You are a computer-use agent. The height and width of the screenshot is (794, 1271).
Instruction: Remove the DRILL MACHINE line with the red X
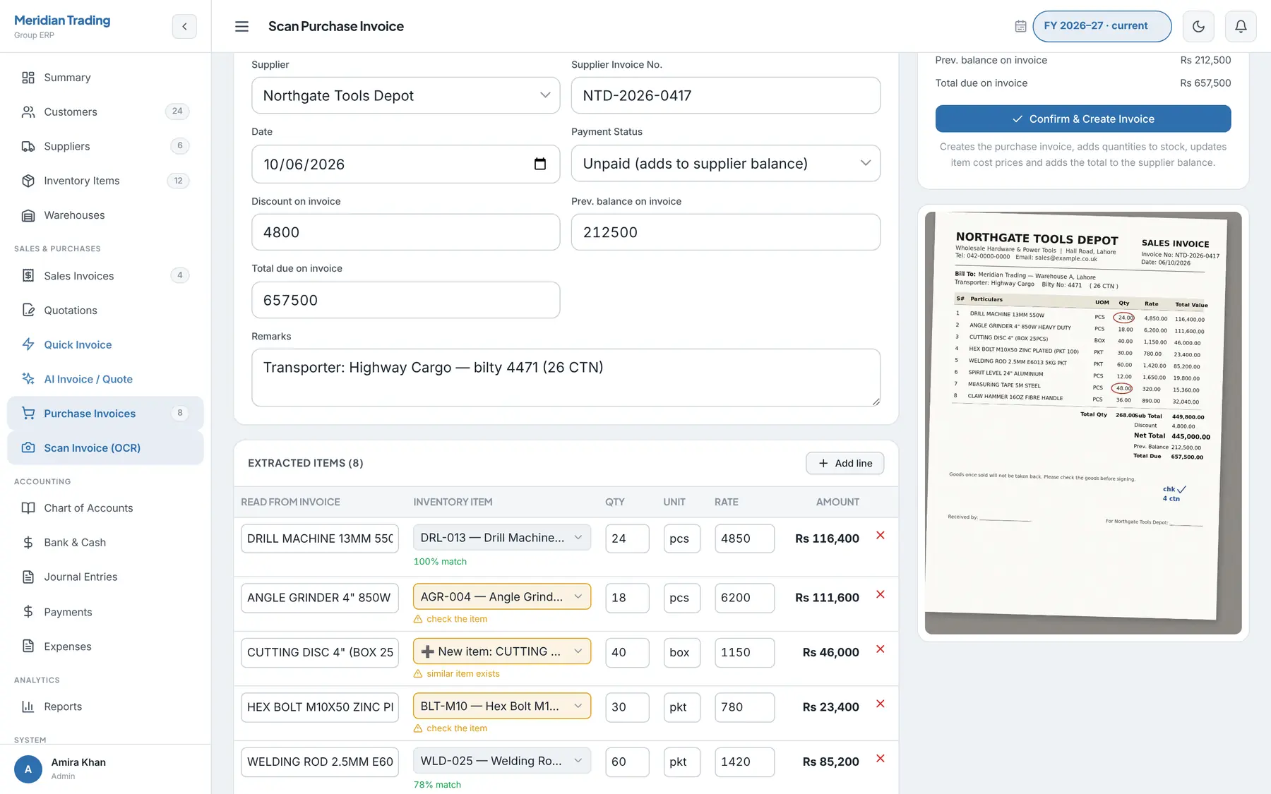[881, 535]
